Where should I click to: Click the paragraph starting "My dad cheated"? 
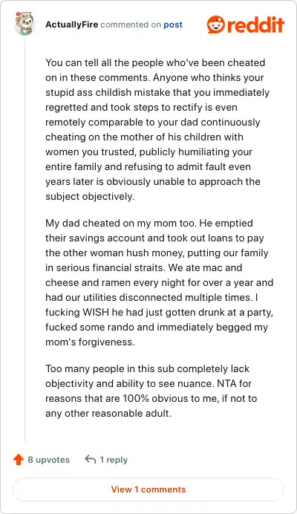(x=160, y=282)
